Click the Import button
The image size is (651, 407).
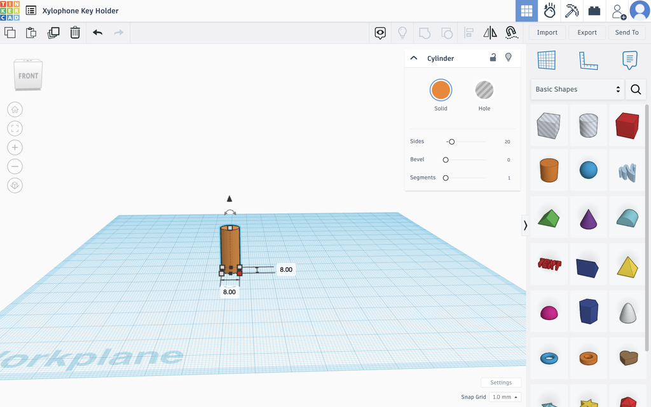click(547, 32)
